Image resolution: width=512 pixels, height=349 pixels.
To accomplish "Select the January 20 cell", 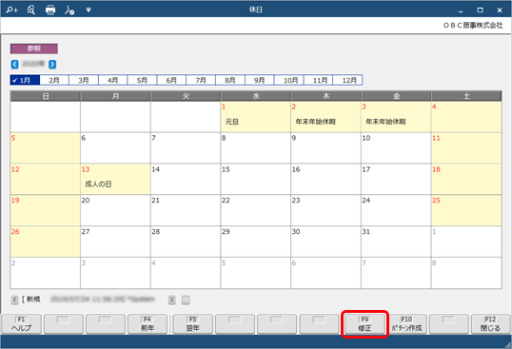I will tap(115, 210).
